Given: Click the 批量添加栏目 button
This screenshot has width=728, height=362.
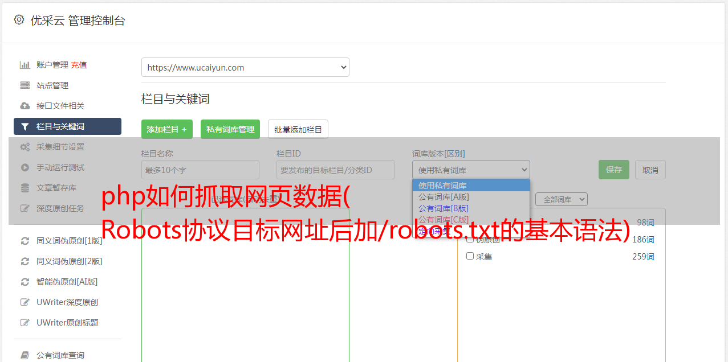Looking at the screenshot, I should (298, 129).
